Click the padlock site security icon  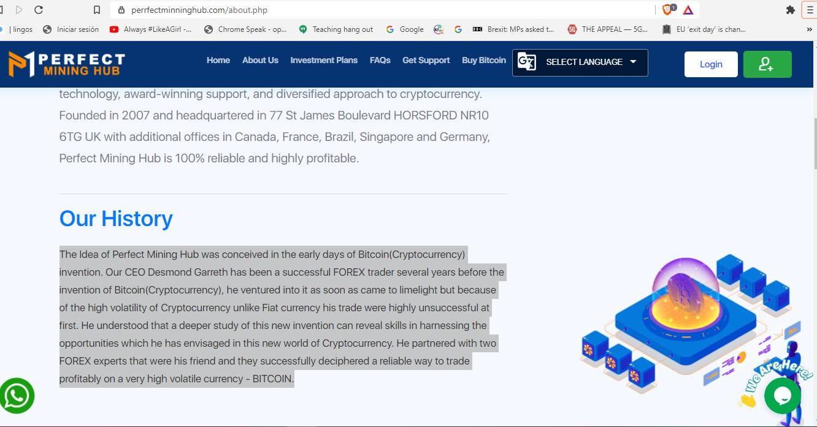[120, 10]
